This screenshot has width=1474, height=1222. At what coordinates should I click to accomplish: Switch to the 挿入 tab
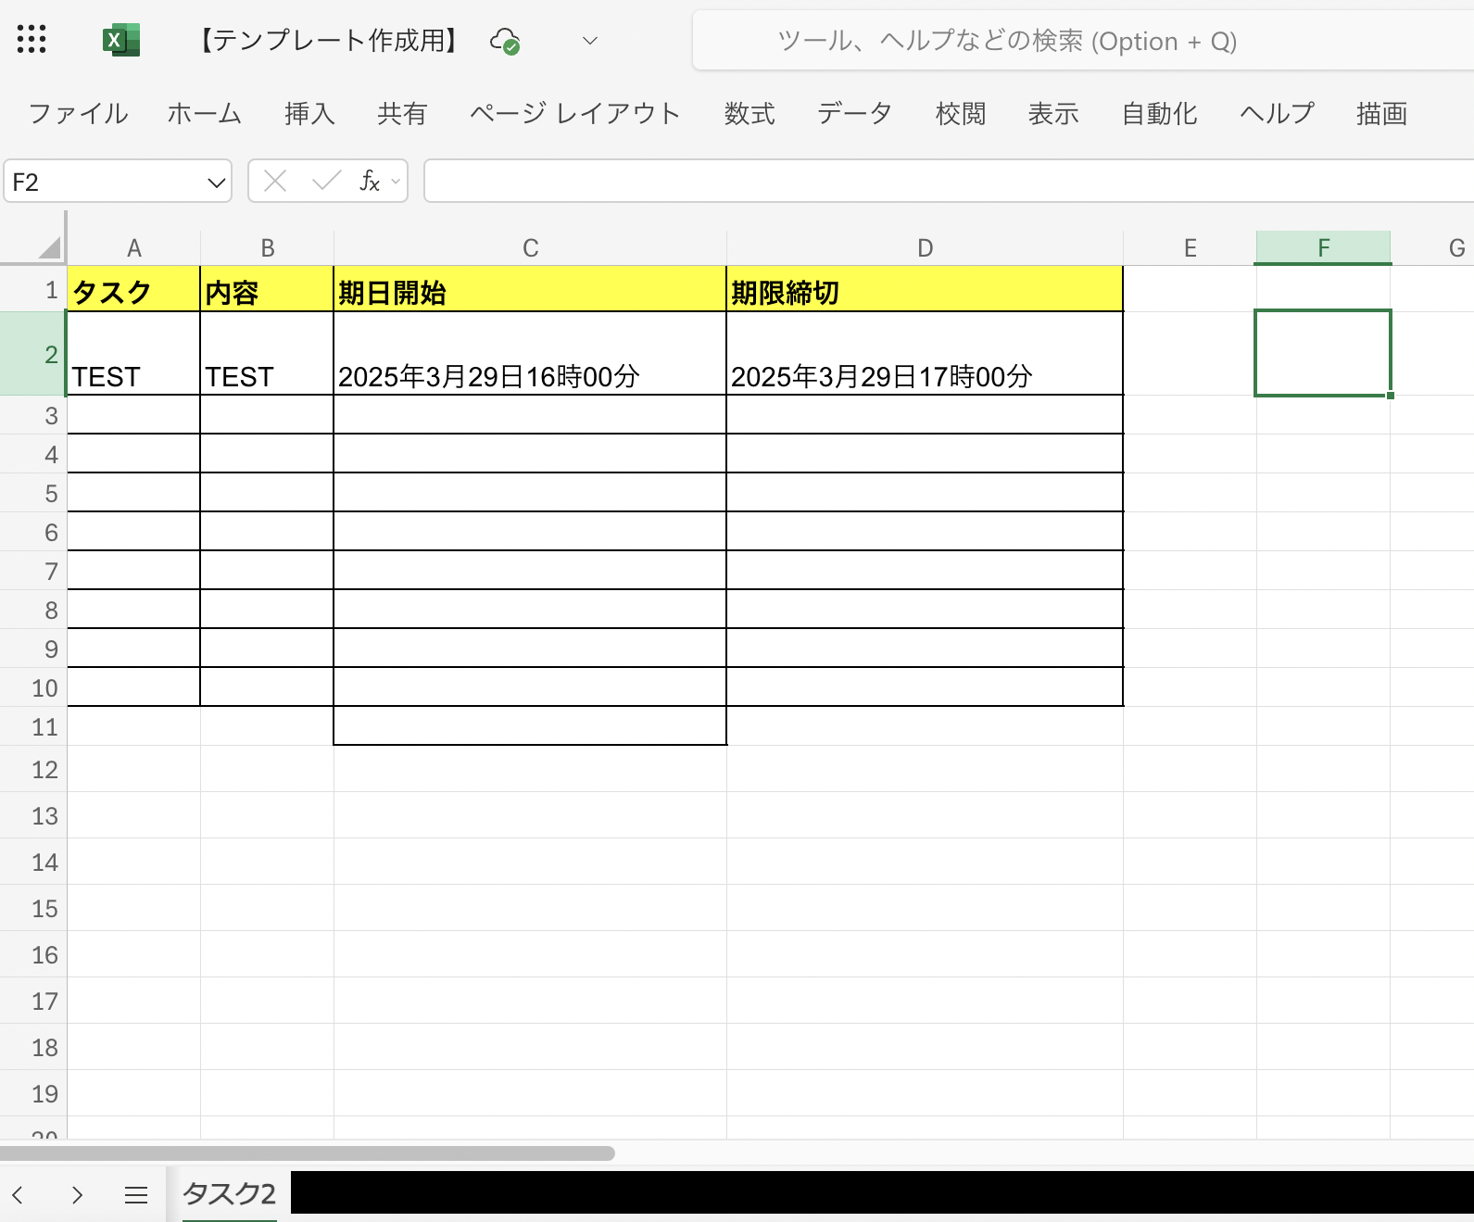point(309,114)
